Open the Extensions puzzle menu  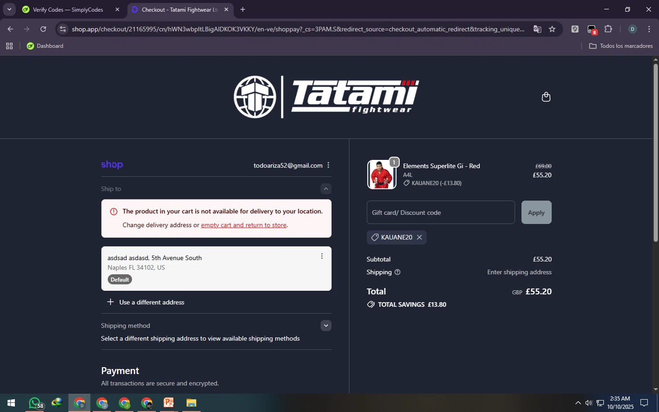(x=608, y=29)
